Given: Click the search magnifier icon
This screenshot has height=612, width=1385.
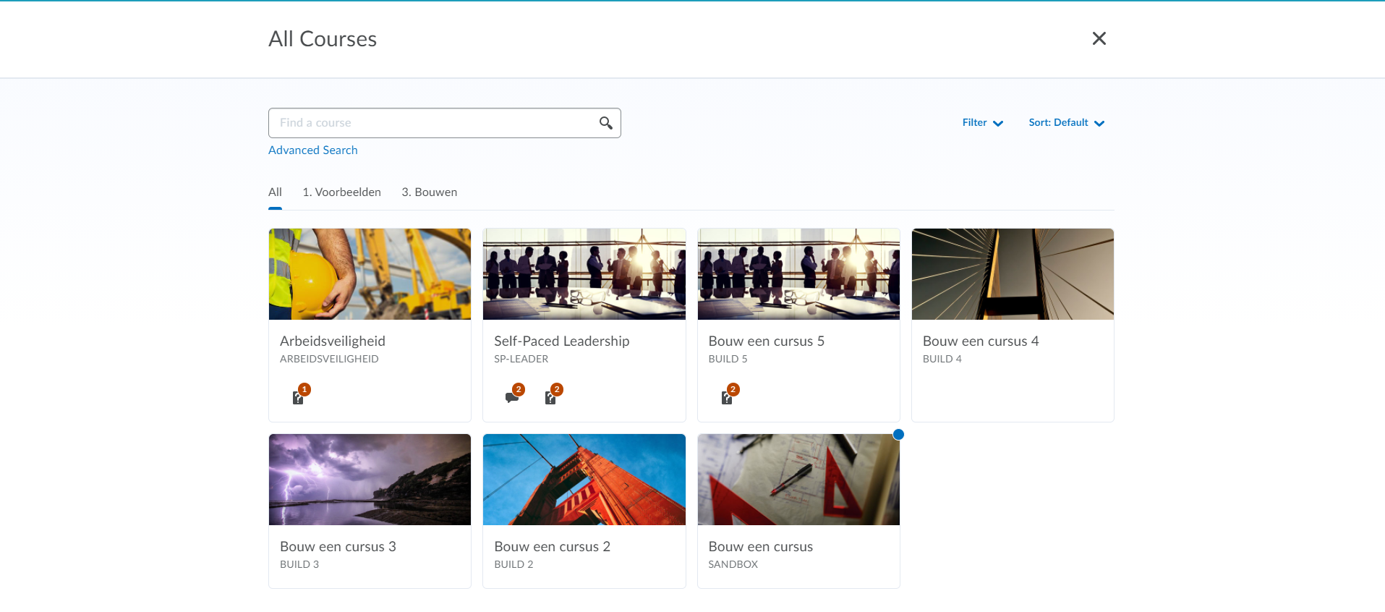Looking at the screenshot, I should tap(606, 123).
